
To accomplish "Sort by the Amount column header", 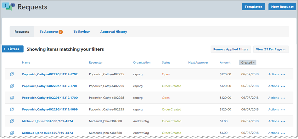I will (225, 62).
